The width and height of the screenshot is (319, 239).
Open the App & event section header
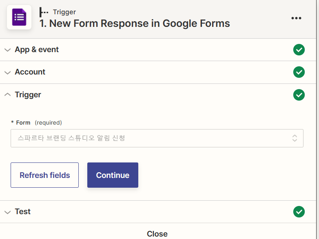(158, 50)
